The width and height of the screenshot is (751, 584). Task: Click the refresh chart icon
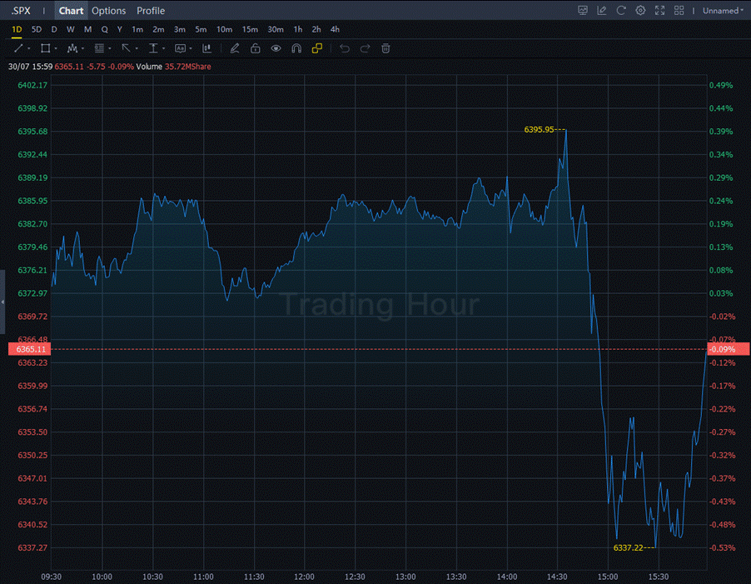pyautogui.click(x=621, y=11)
